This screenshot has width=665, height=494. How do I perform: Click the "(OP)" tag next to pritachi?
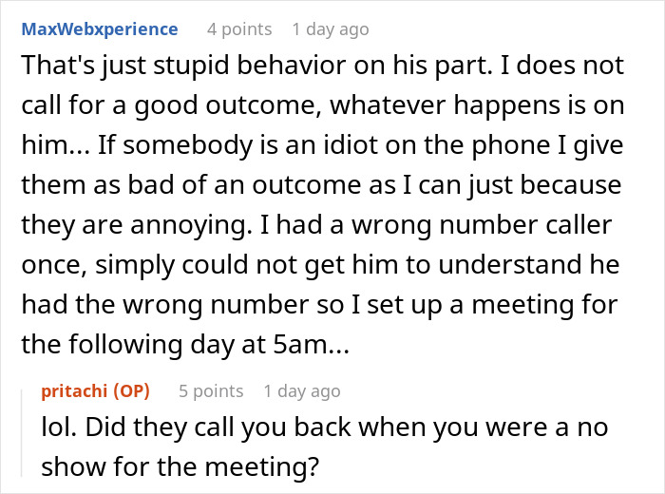pyautogui.click(x=131, y=391)
